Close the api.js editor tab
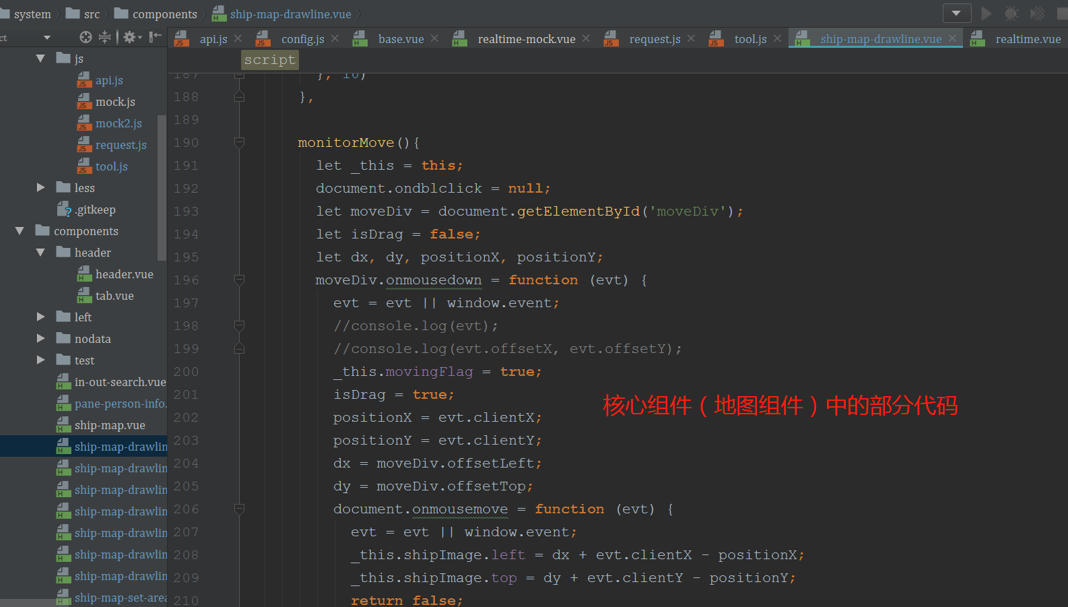1068x607 pixels. pyautogui.click(x=238, y=39)
